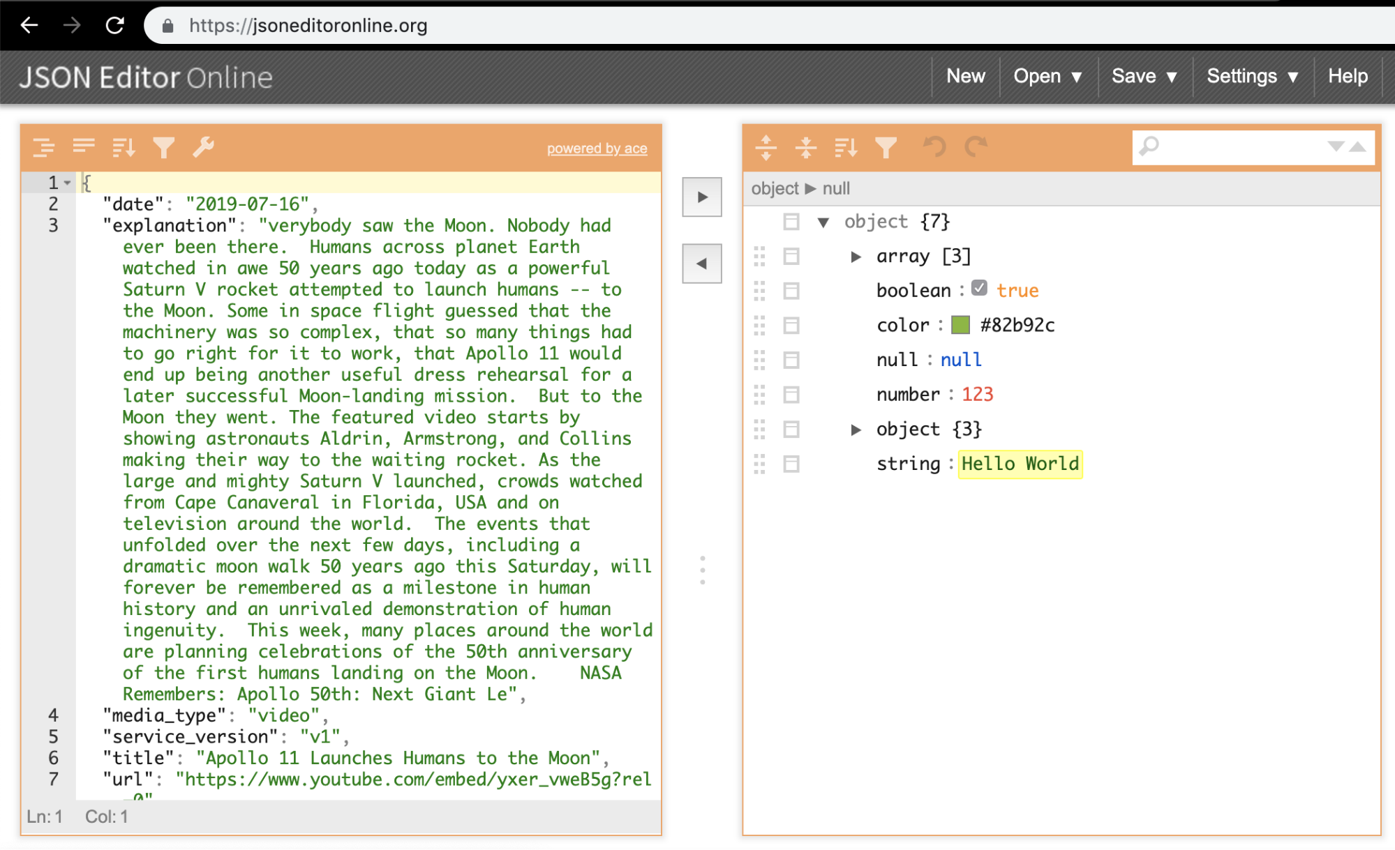Click the browser forward arrow

pyautogui.click(x=72, y=26)
